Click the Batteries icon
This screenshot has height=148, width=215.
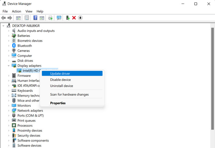[14, 36]
